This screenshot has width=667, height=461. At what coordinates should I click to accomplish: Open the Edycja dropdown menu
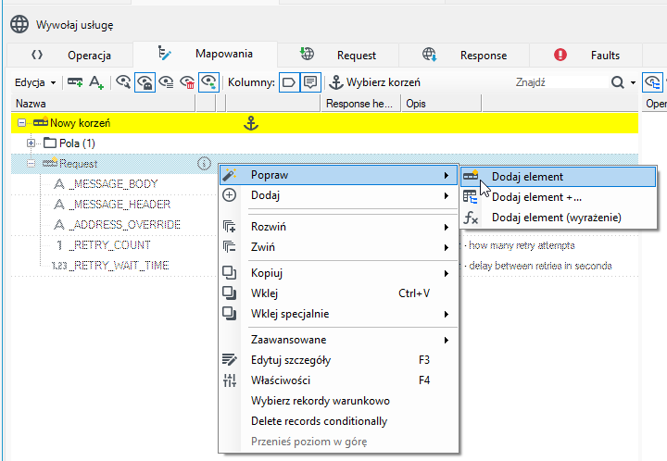point(35,82)
